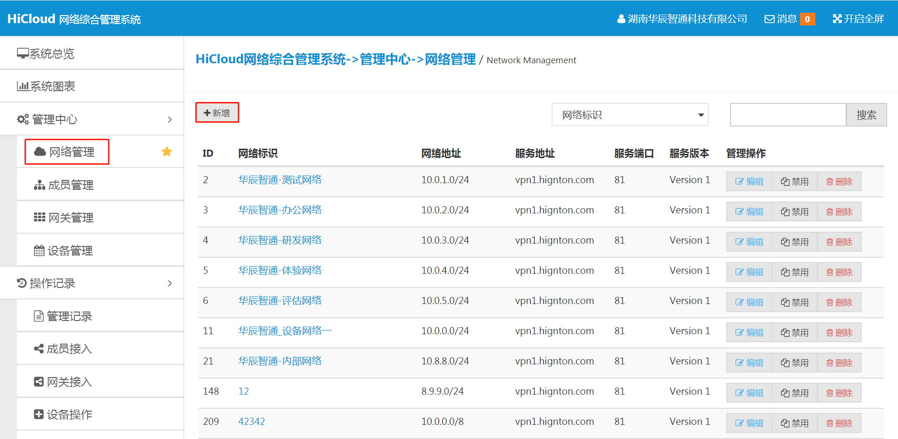Toggle the star favorite beside 网络管理

click(x=166, y=152)
